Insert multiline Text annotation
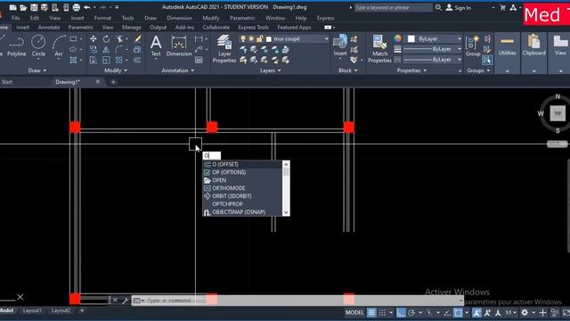 pos(156,45)
